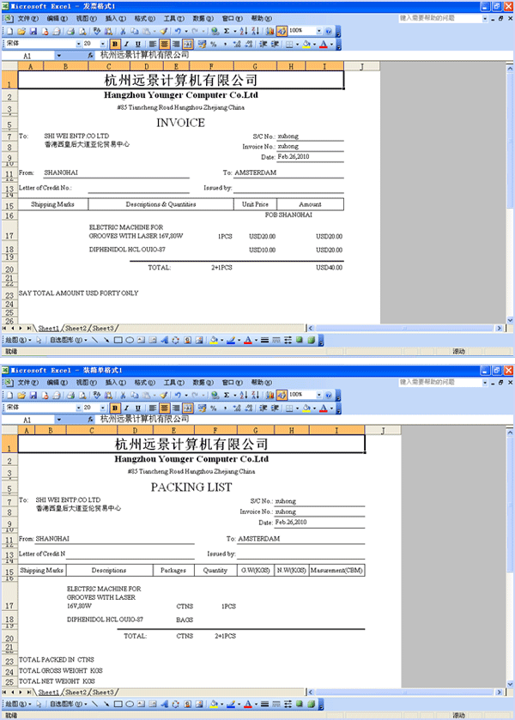Image resolution: width=515 pixels, height=720 pixels.
Task: Select Oval tool in invoice drawing toolbar
Action: [x=130, y=340]
